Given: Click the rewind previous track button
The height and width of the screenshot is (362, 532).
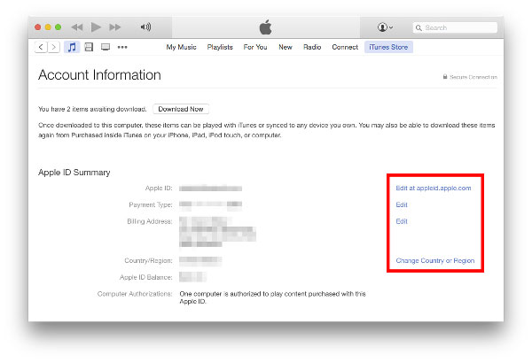Looking at the screenshot, I should [x=77, y=27].
